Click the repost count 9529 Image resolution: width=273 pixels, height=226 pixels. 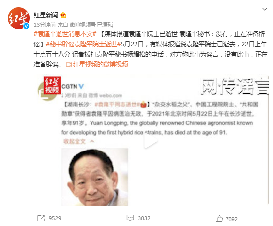(x=55, y=218)
